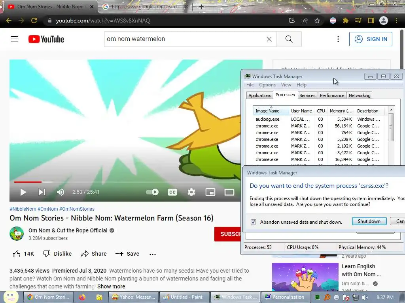Select the audiodg.exe process row
The image size is (405, 303).
point(319,119)
